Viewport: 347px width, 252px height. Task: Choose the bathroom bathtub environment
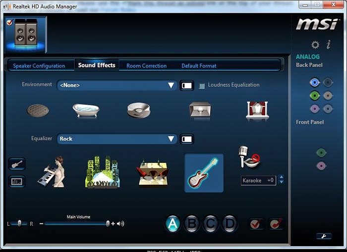pyautogui.click(x=86, y=110)
